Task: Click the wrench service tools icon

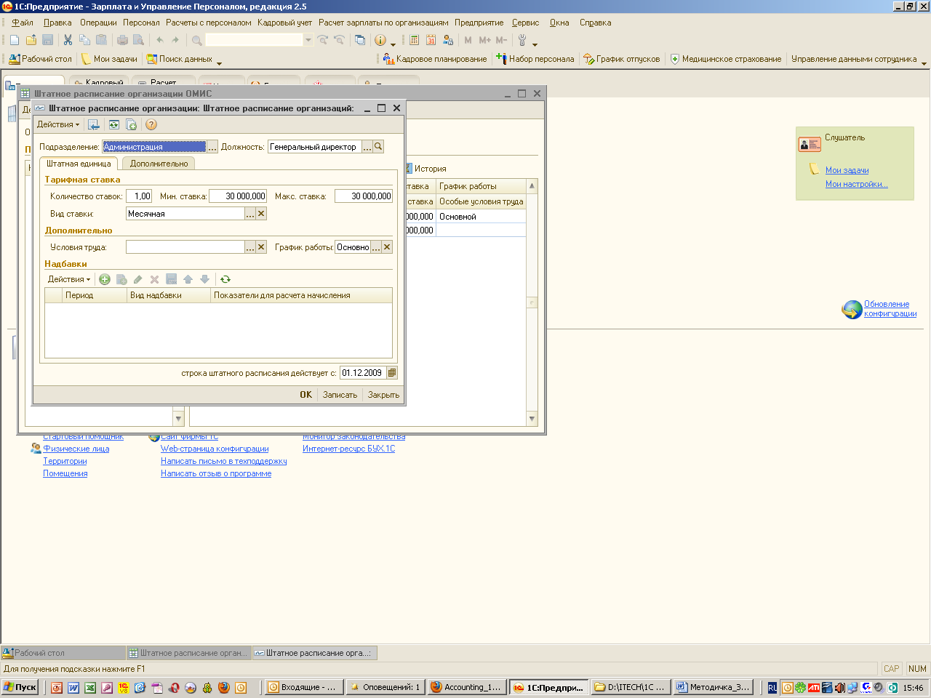Action: click(522, 40)
